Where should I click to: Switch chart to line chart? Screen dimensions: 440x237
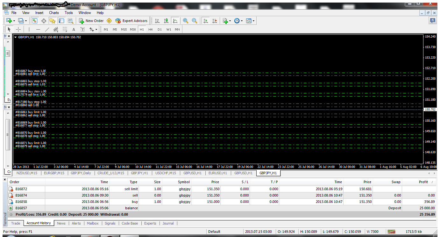(x=175, y=21)
